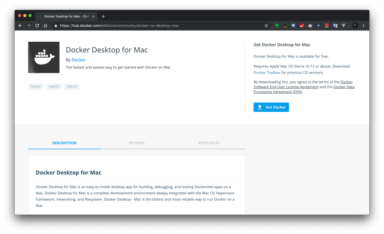The width and height of the screenshot is (384, 234).
Task: Click the 'Get Docker Desktop for Mac' heading
Action: pyautogui.click(x=282, y=45)
